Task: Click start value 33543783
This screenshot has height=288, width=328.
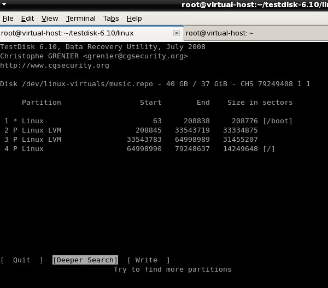Action: 144,140
